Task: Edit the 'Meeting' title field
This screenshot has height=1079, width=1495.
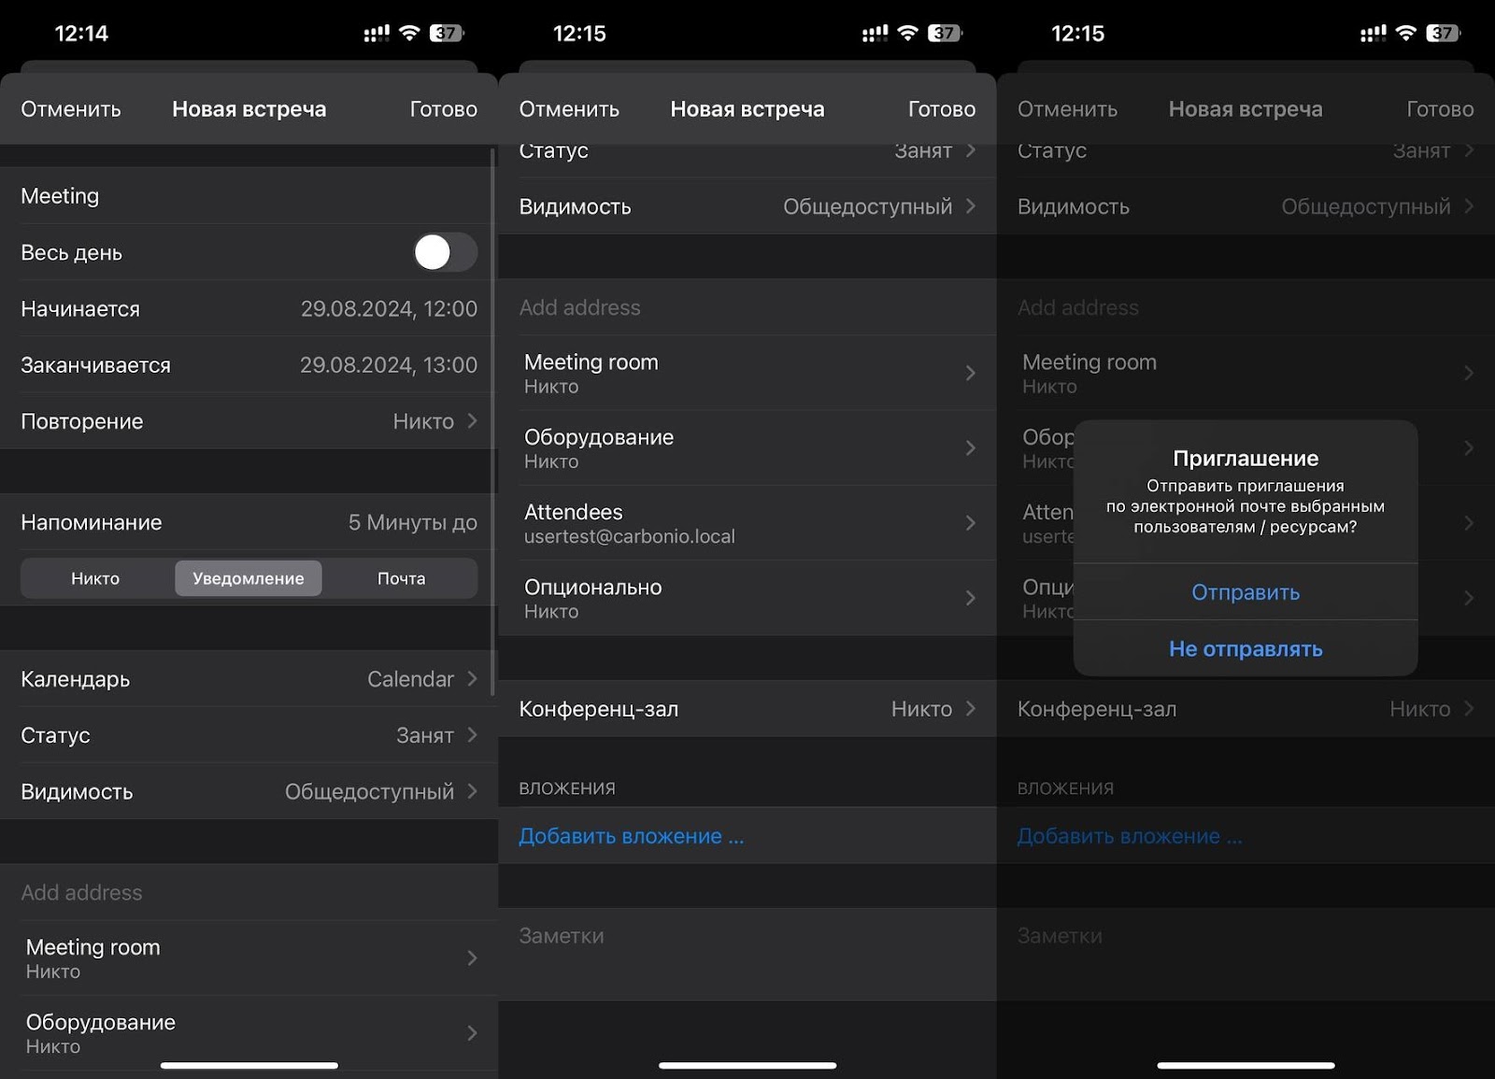Action: 249,196
